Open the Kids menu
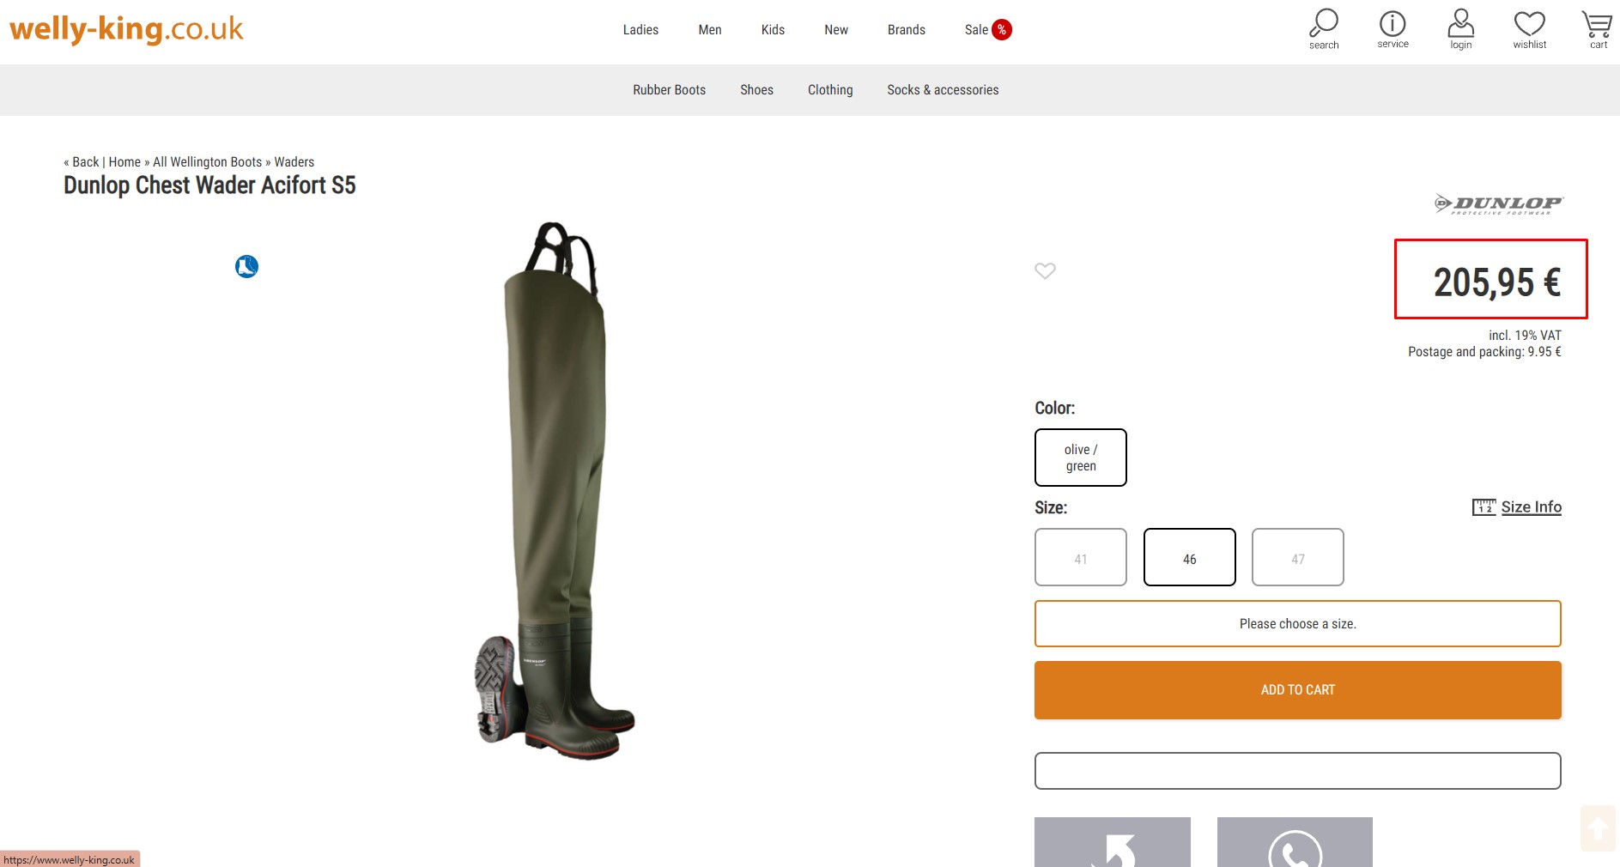The image size is (1620, 867). [773, 30]
